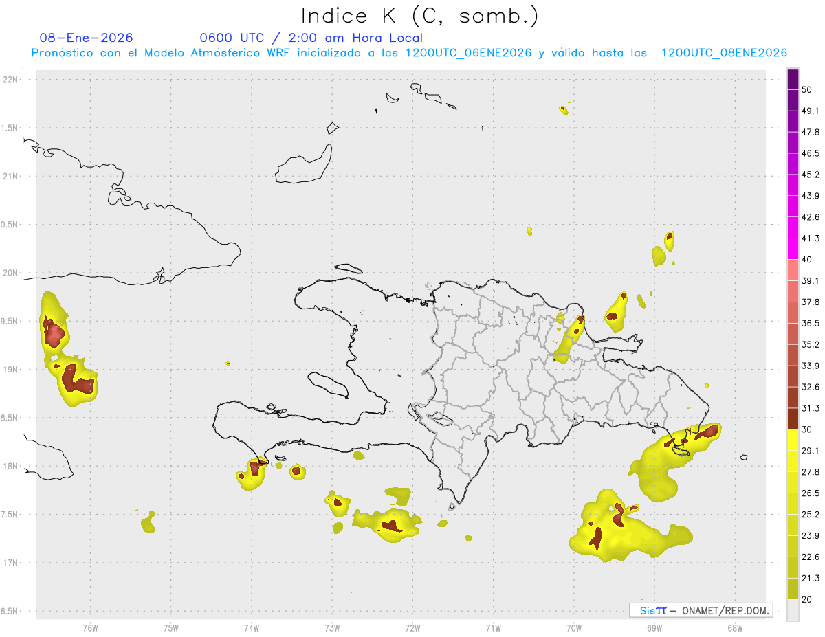
Task: Click the legend value '42.6'
Action: coord(811,217)
